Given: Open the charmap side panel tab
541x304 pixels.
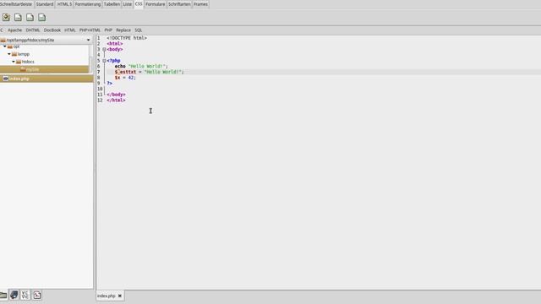Looking at the screenshot, I should click(25, 295).
